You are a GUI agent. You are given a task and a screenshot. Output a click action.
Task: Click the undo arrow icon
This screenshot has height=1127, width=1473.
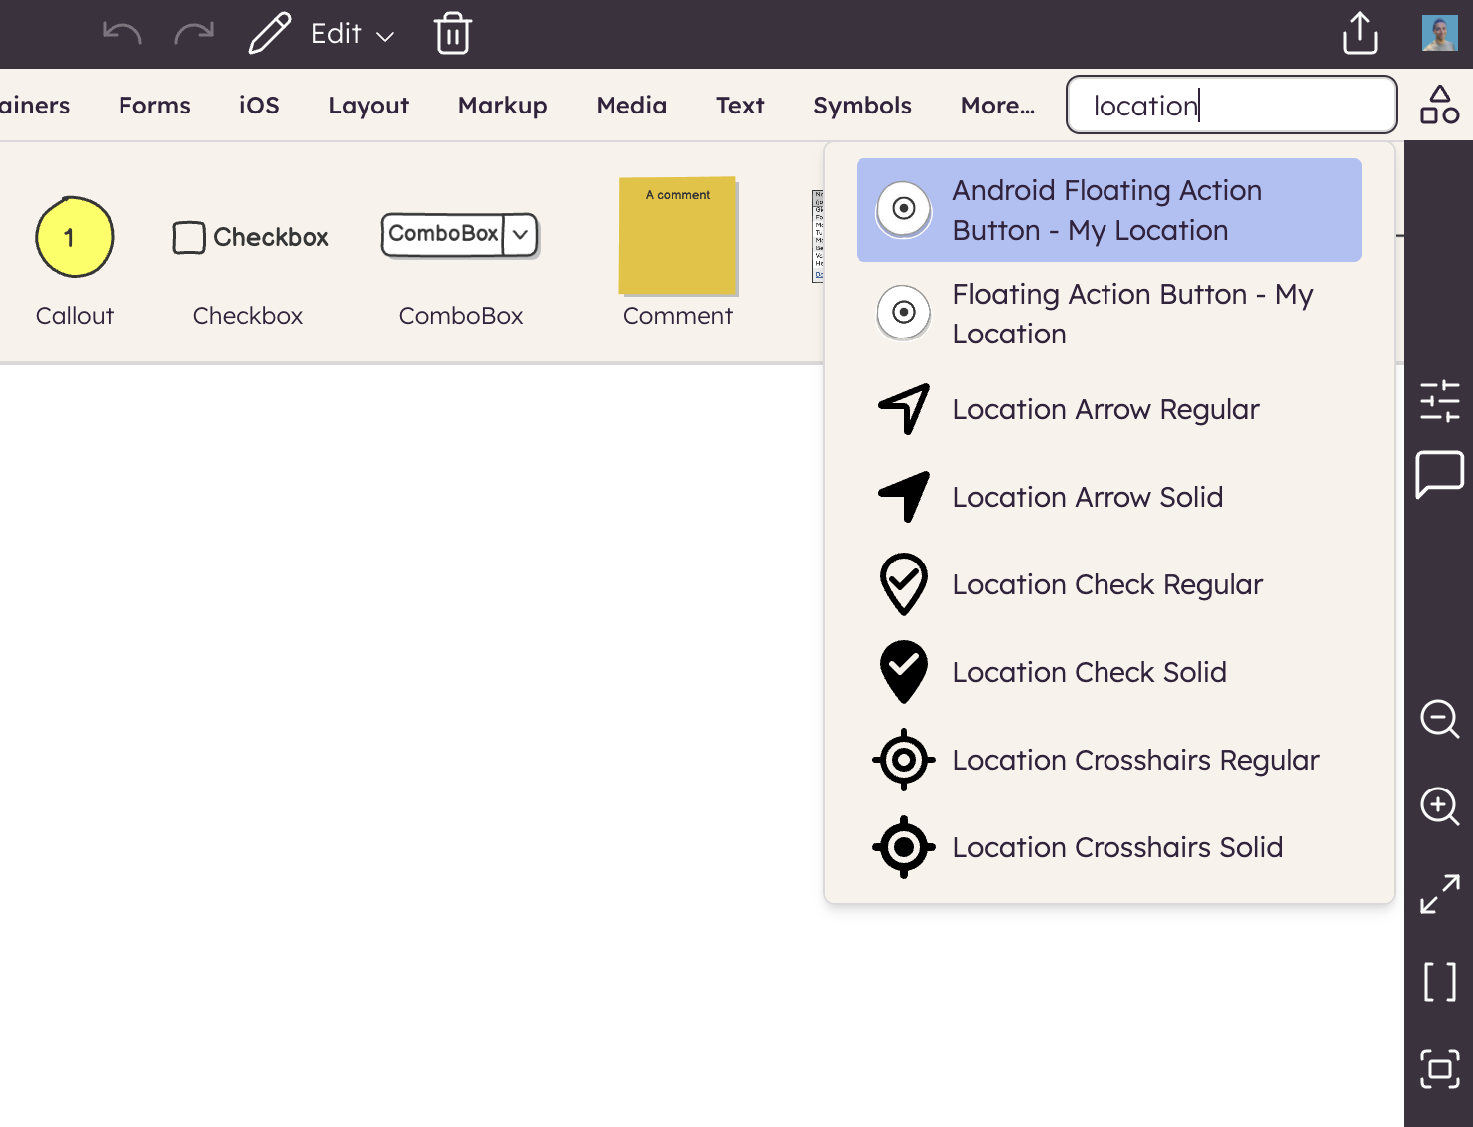click(122, 34)
